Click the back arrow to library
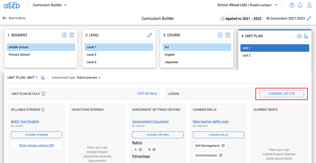Screen dimensions: 316x163 point(5,18)
